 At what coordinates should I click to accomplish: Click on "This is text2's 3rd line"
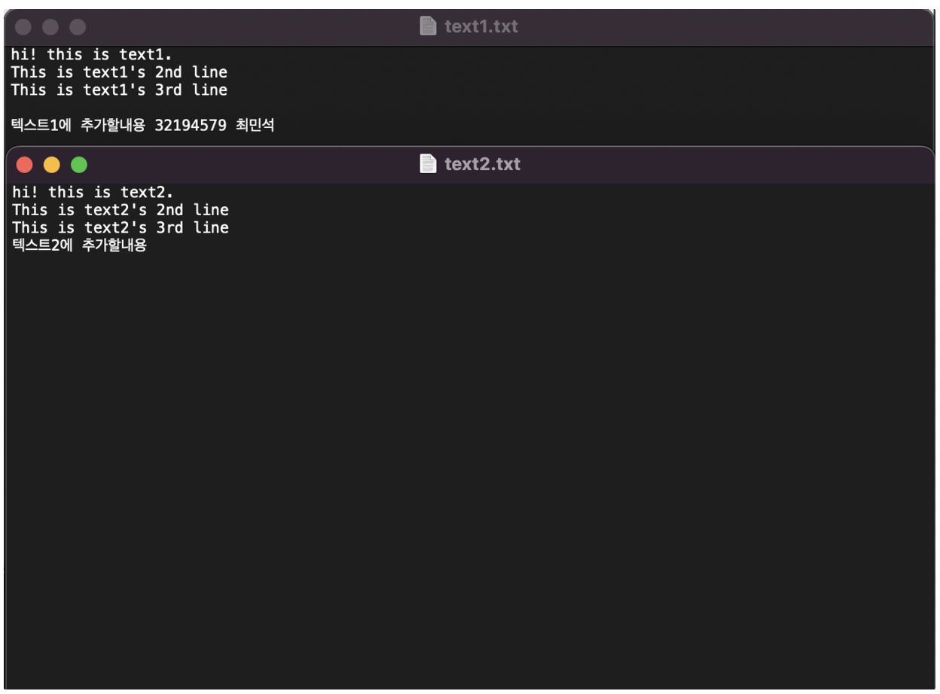pos(120,227)
